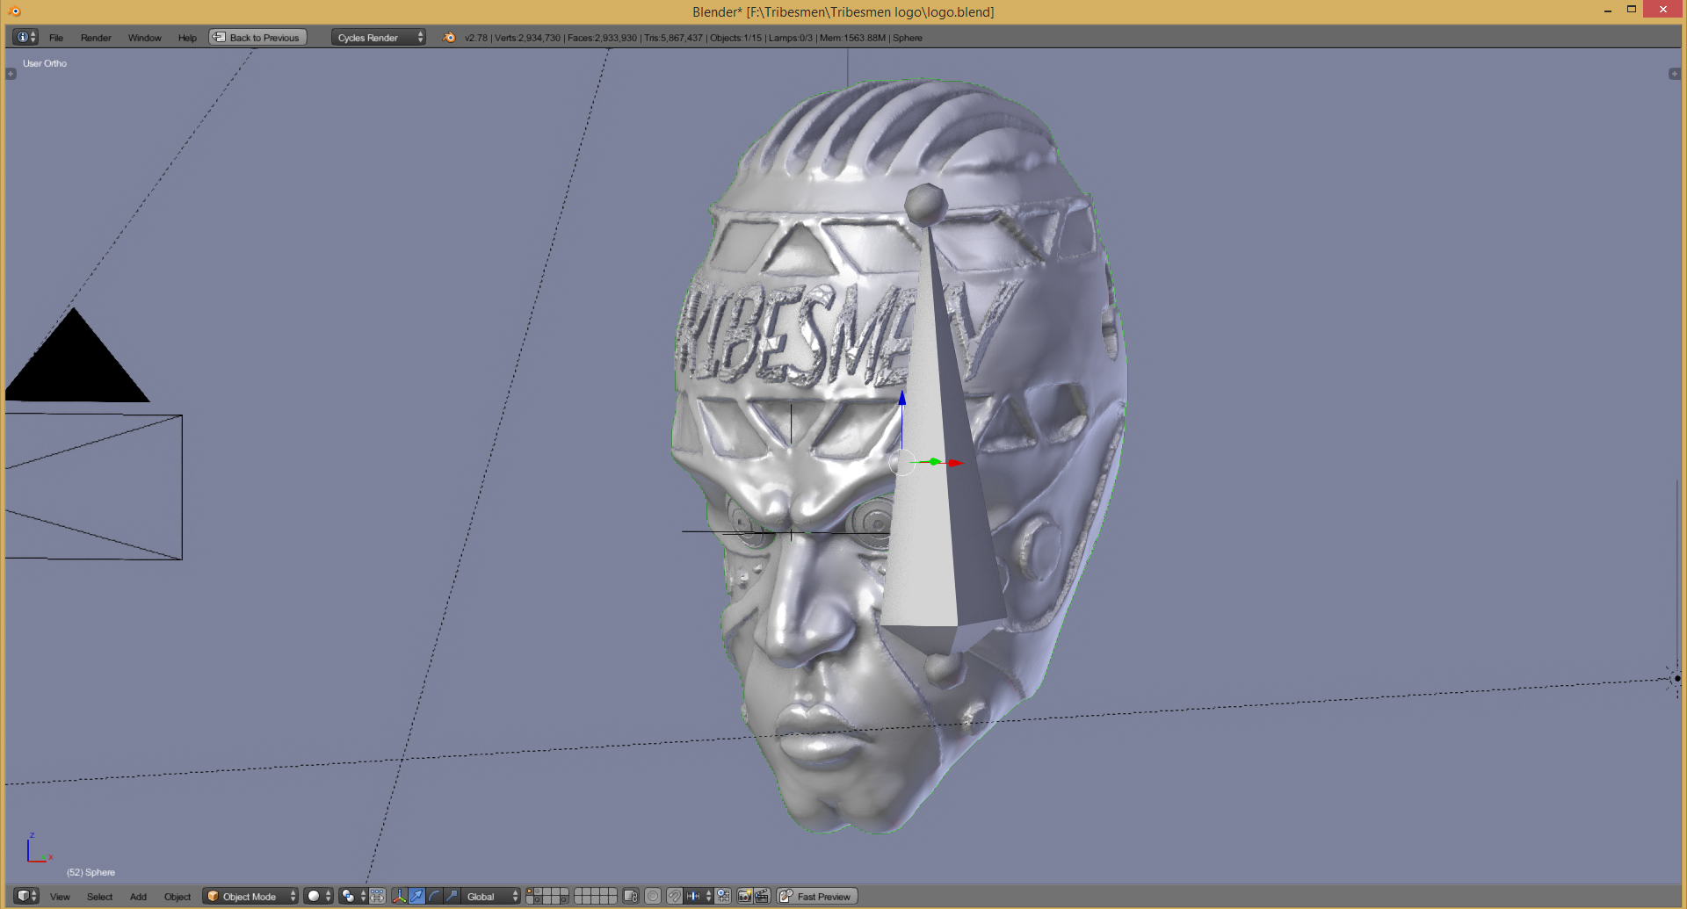Expand the left tool shelf plus handle
The width and height of the screenshot is (1687, 909).
tap(11, 74)
